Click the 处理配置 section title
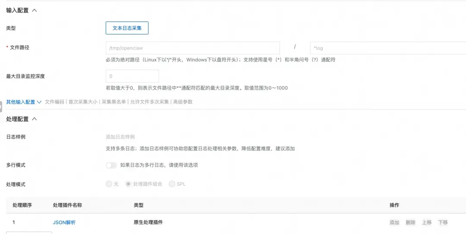This screenshot has width=466, height=234. (17, 119)
